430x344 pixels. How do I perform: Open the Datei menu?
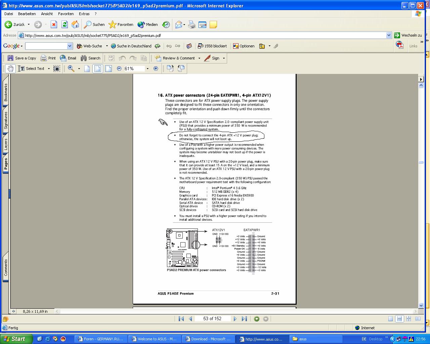9,14
